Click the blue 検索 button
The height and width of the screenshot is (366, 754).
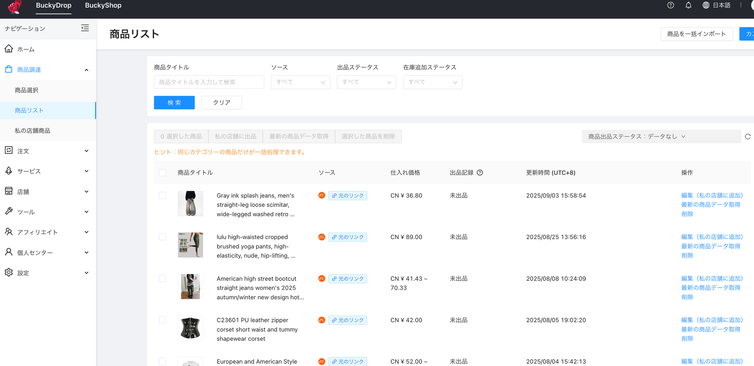point(174,103)
